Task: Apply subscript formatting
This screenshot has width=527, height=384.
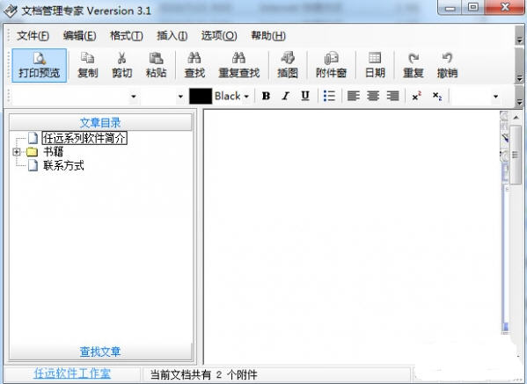Action: tap(437, 96)
